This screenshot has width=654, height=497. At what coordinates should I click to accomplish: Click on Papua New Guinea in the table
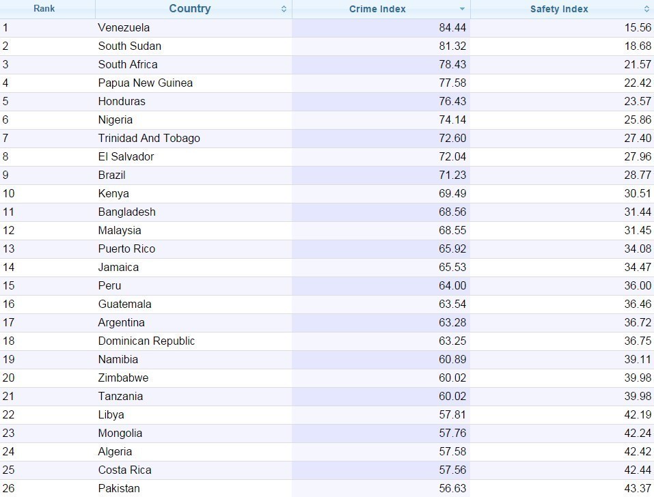[145, 83]
